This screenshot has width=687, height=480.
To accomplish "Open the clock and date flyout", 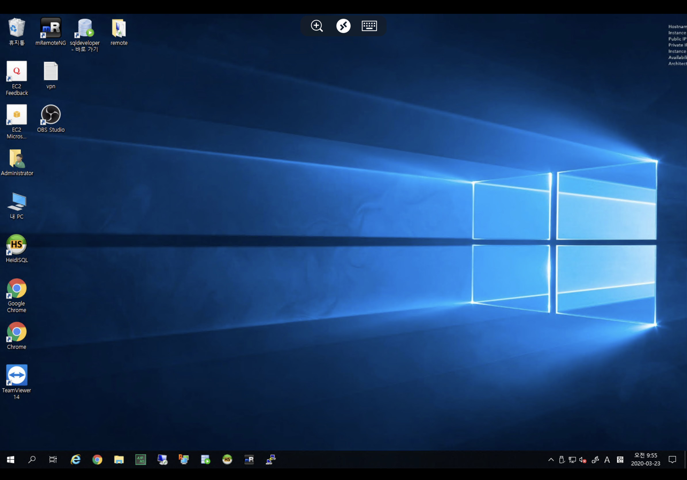I will [645, 459].
